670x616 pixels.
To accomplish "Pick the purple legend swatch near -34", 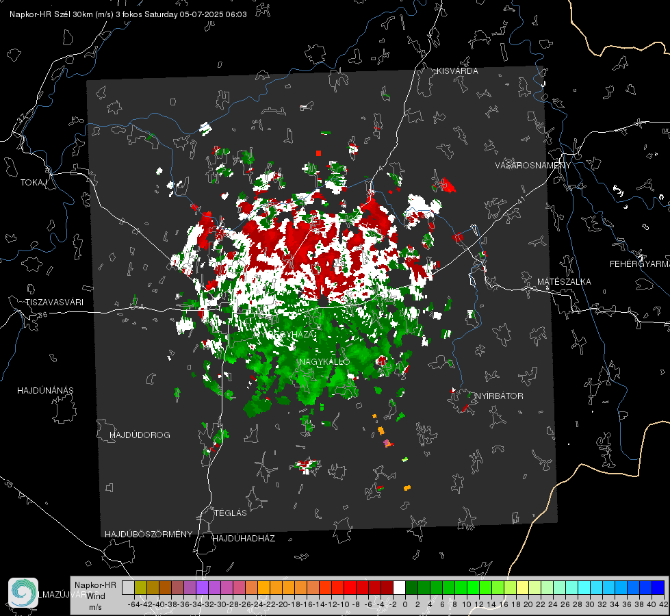I will point(202,587).
